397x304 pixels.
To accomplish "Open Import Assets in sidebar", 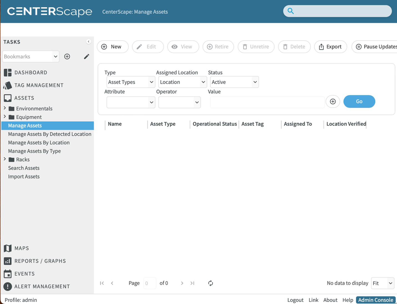I will pyautogui.click(x=24, y=177).
